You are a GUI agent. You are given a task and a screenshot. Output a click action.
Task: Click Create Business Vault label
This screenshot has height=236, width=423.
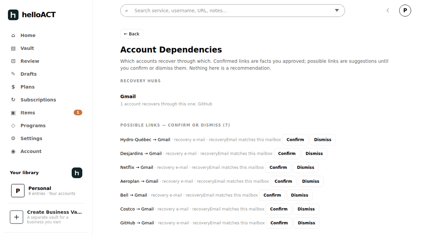coord(54,212)
